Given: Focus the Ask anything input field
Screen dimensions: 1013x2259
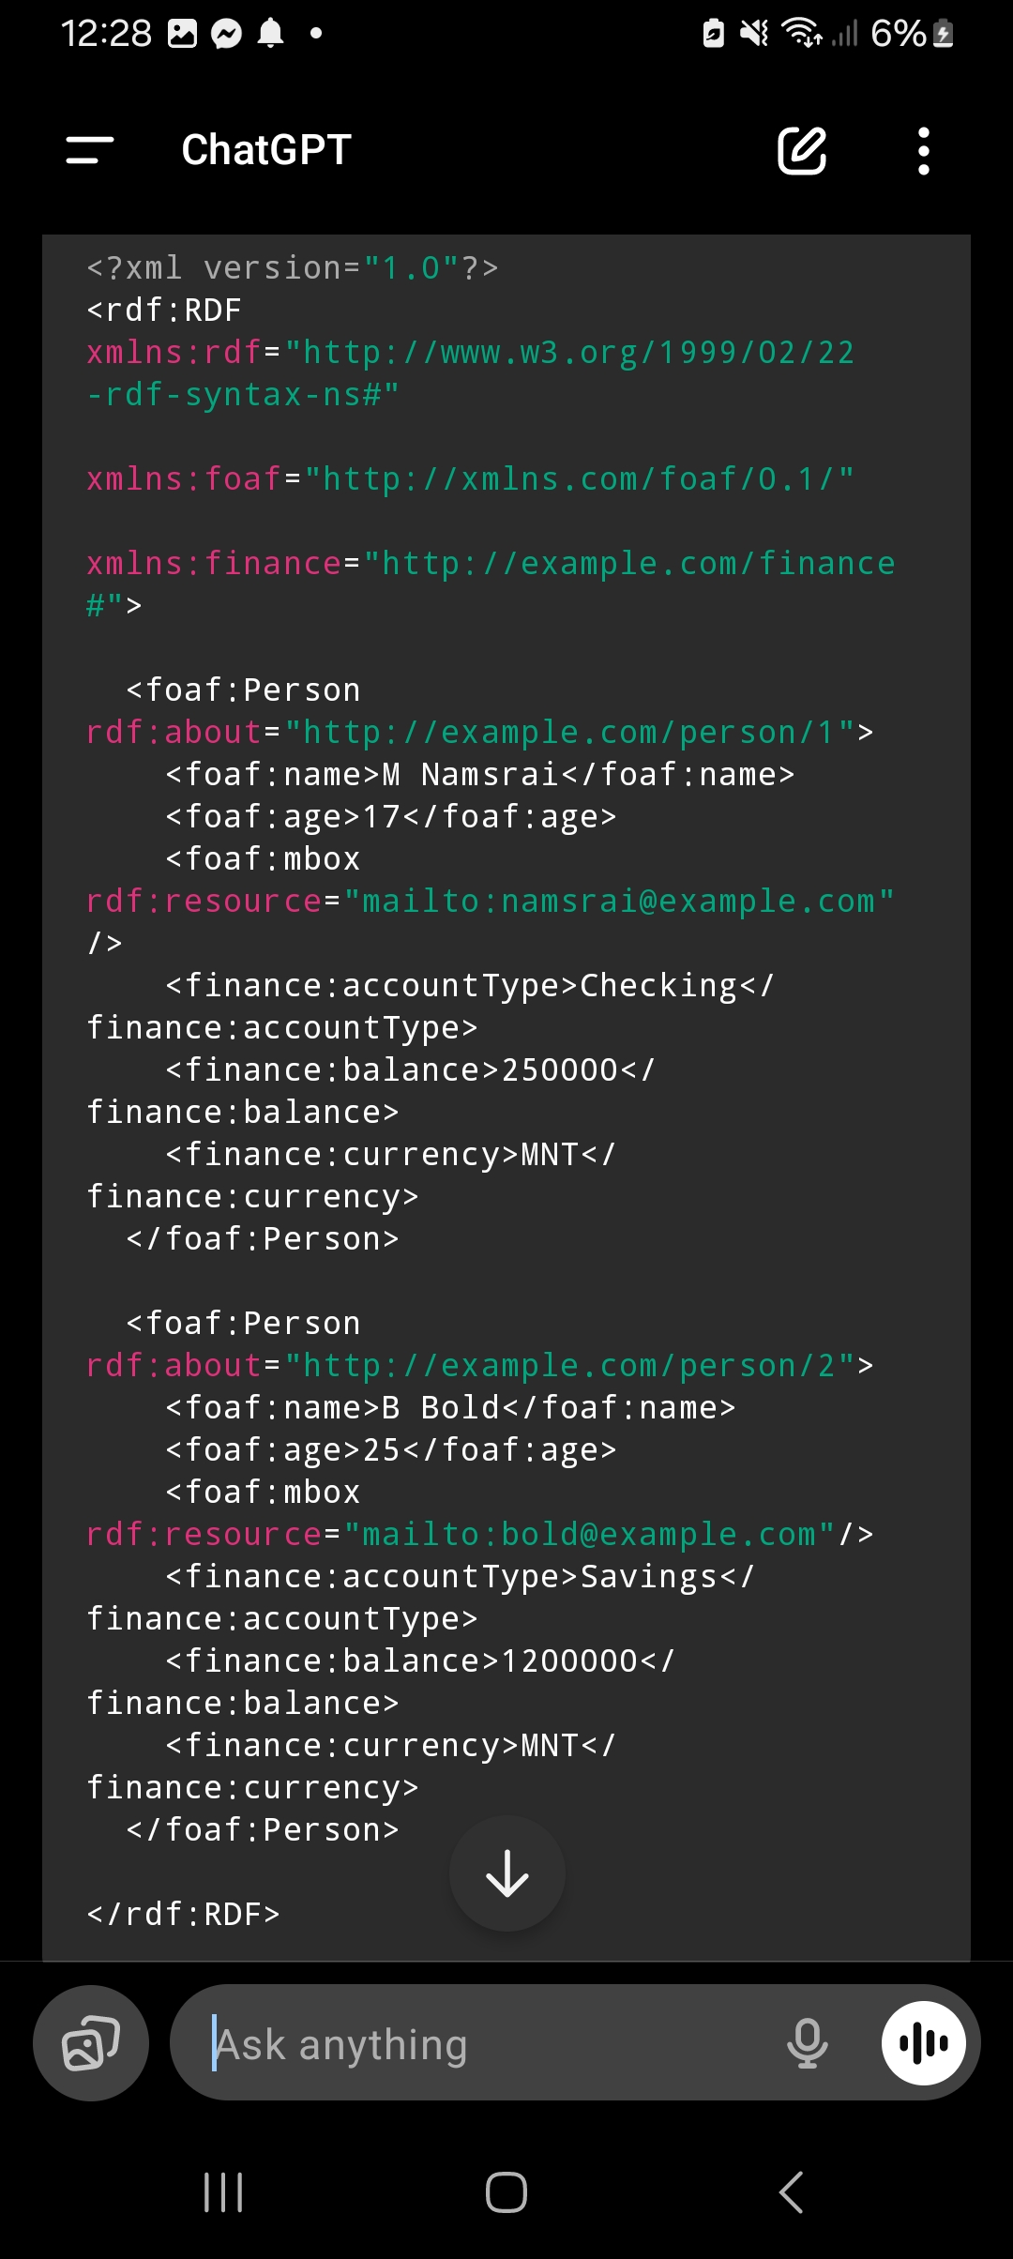Looking at the screenshot, I should click(488, 2044).
